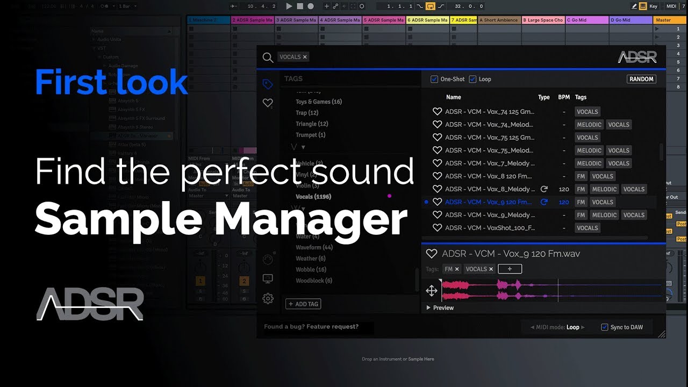The height and width of the screenshot is (387, 688).
Task: Grab the four-arrow drag handle beside waveform
Action: click(x=431, y=291)
